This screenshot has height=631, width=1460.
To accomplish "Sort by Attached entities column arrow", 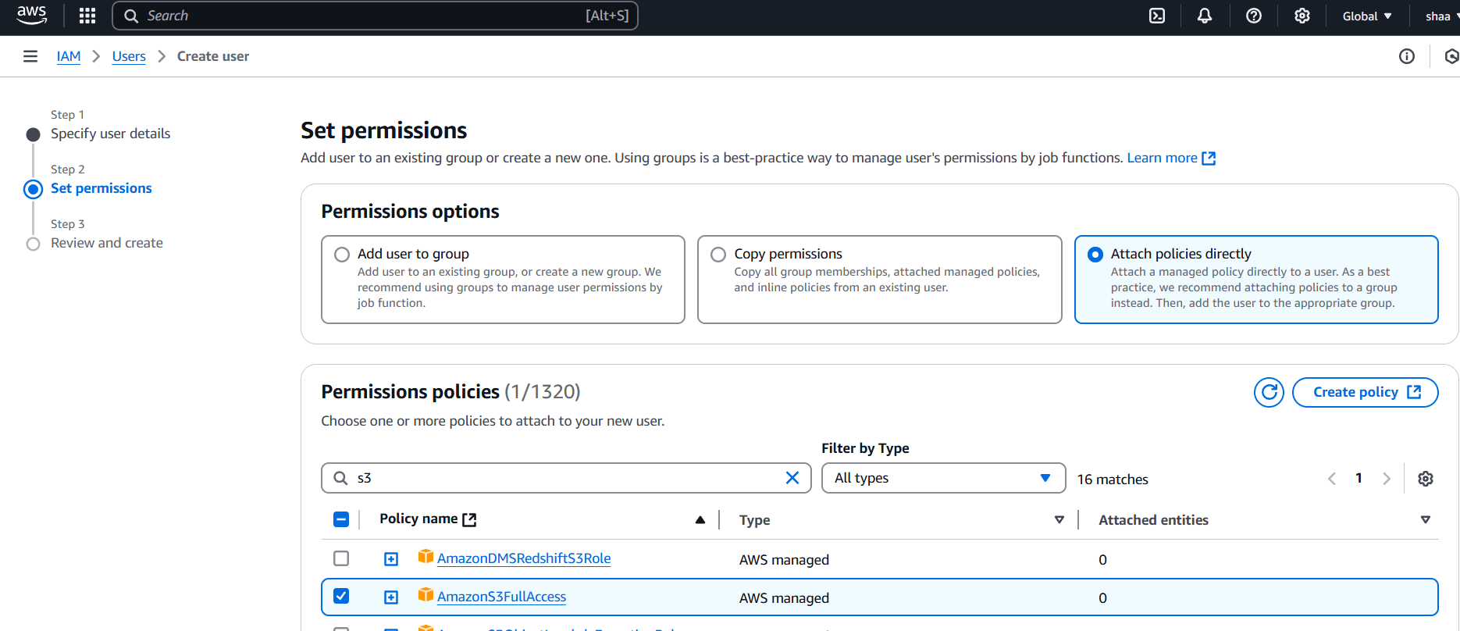I will point(1426,520).
